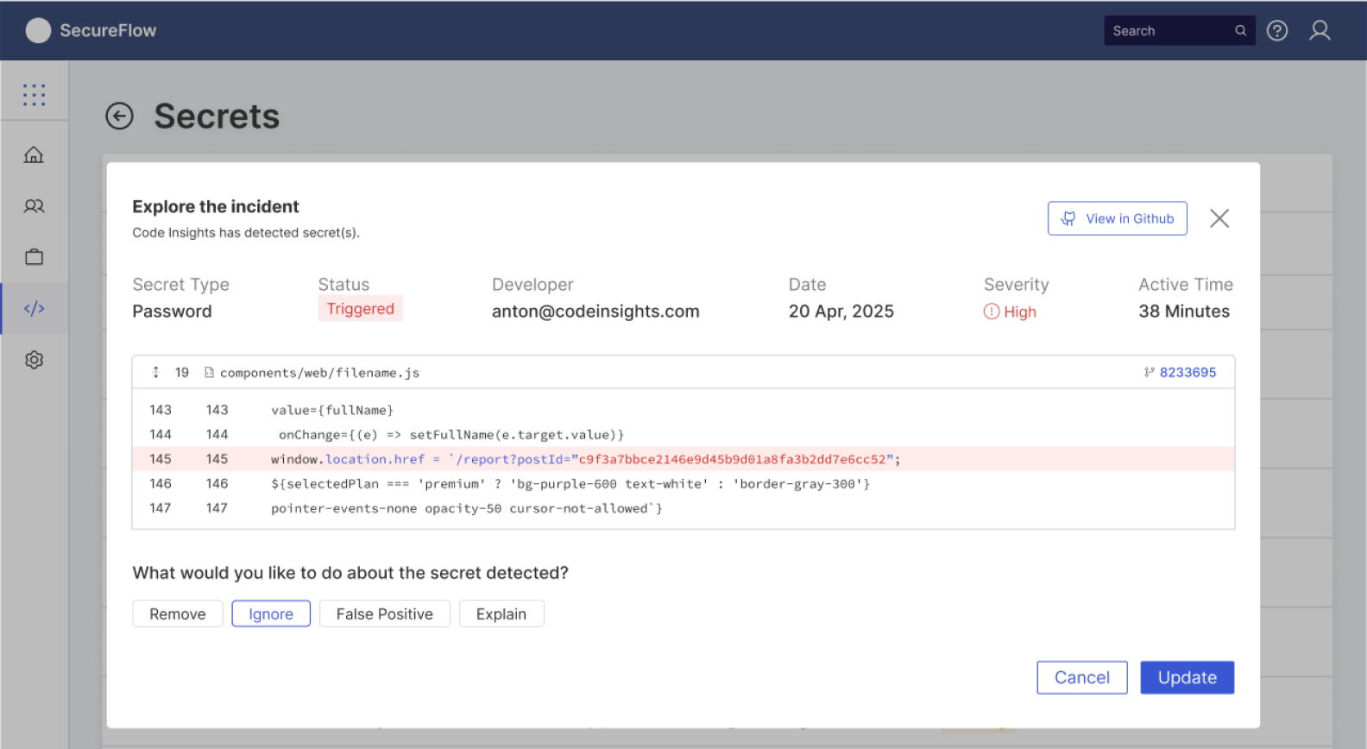
Task: Select the Code secrets sidebar icon
Action: coord(34,309)
